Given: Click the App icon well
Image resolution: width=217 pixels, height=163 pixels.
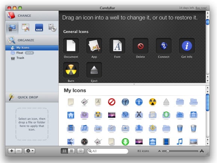Looking at the screenshot, I should coord(94,46).
